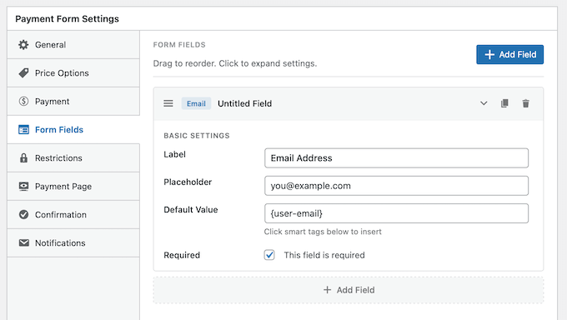Click the Default Value row label
Viewport: 567px width, 320px height.
pyautogui.click(x=191, y=210)
